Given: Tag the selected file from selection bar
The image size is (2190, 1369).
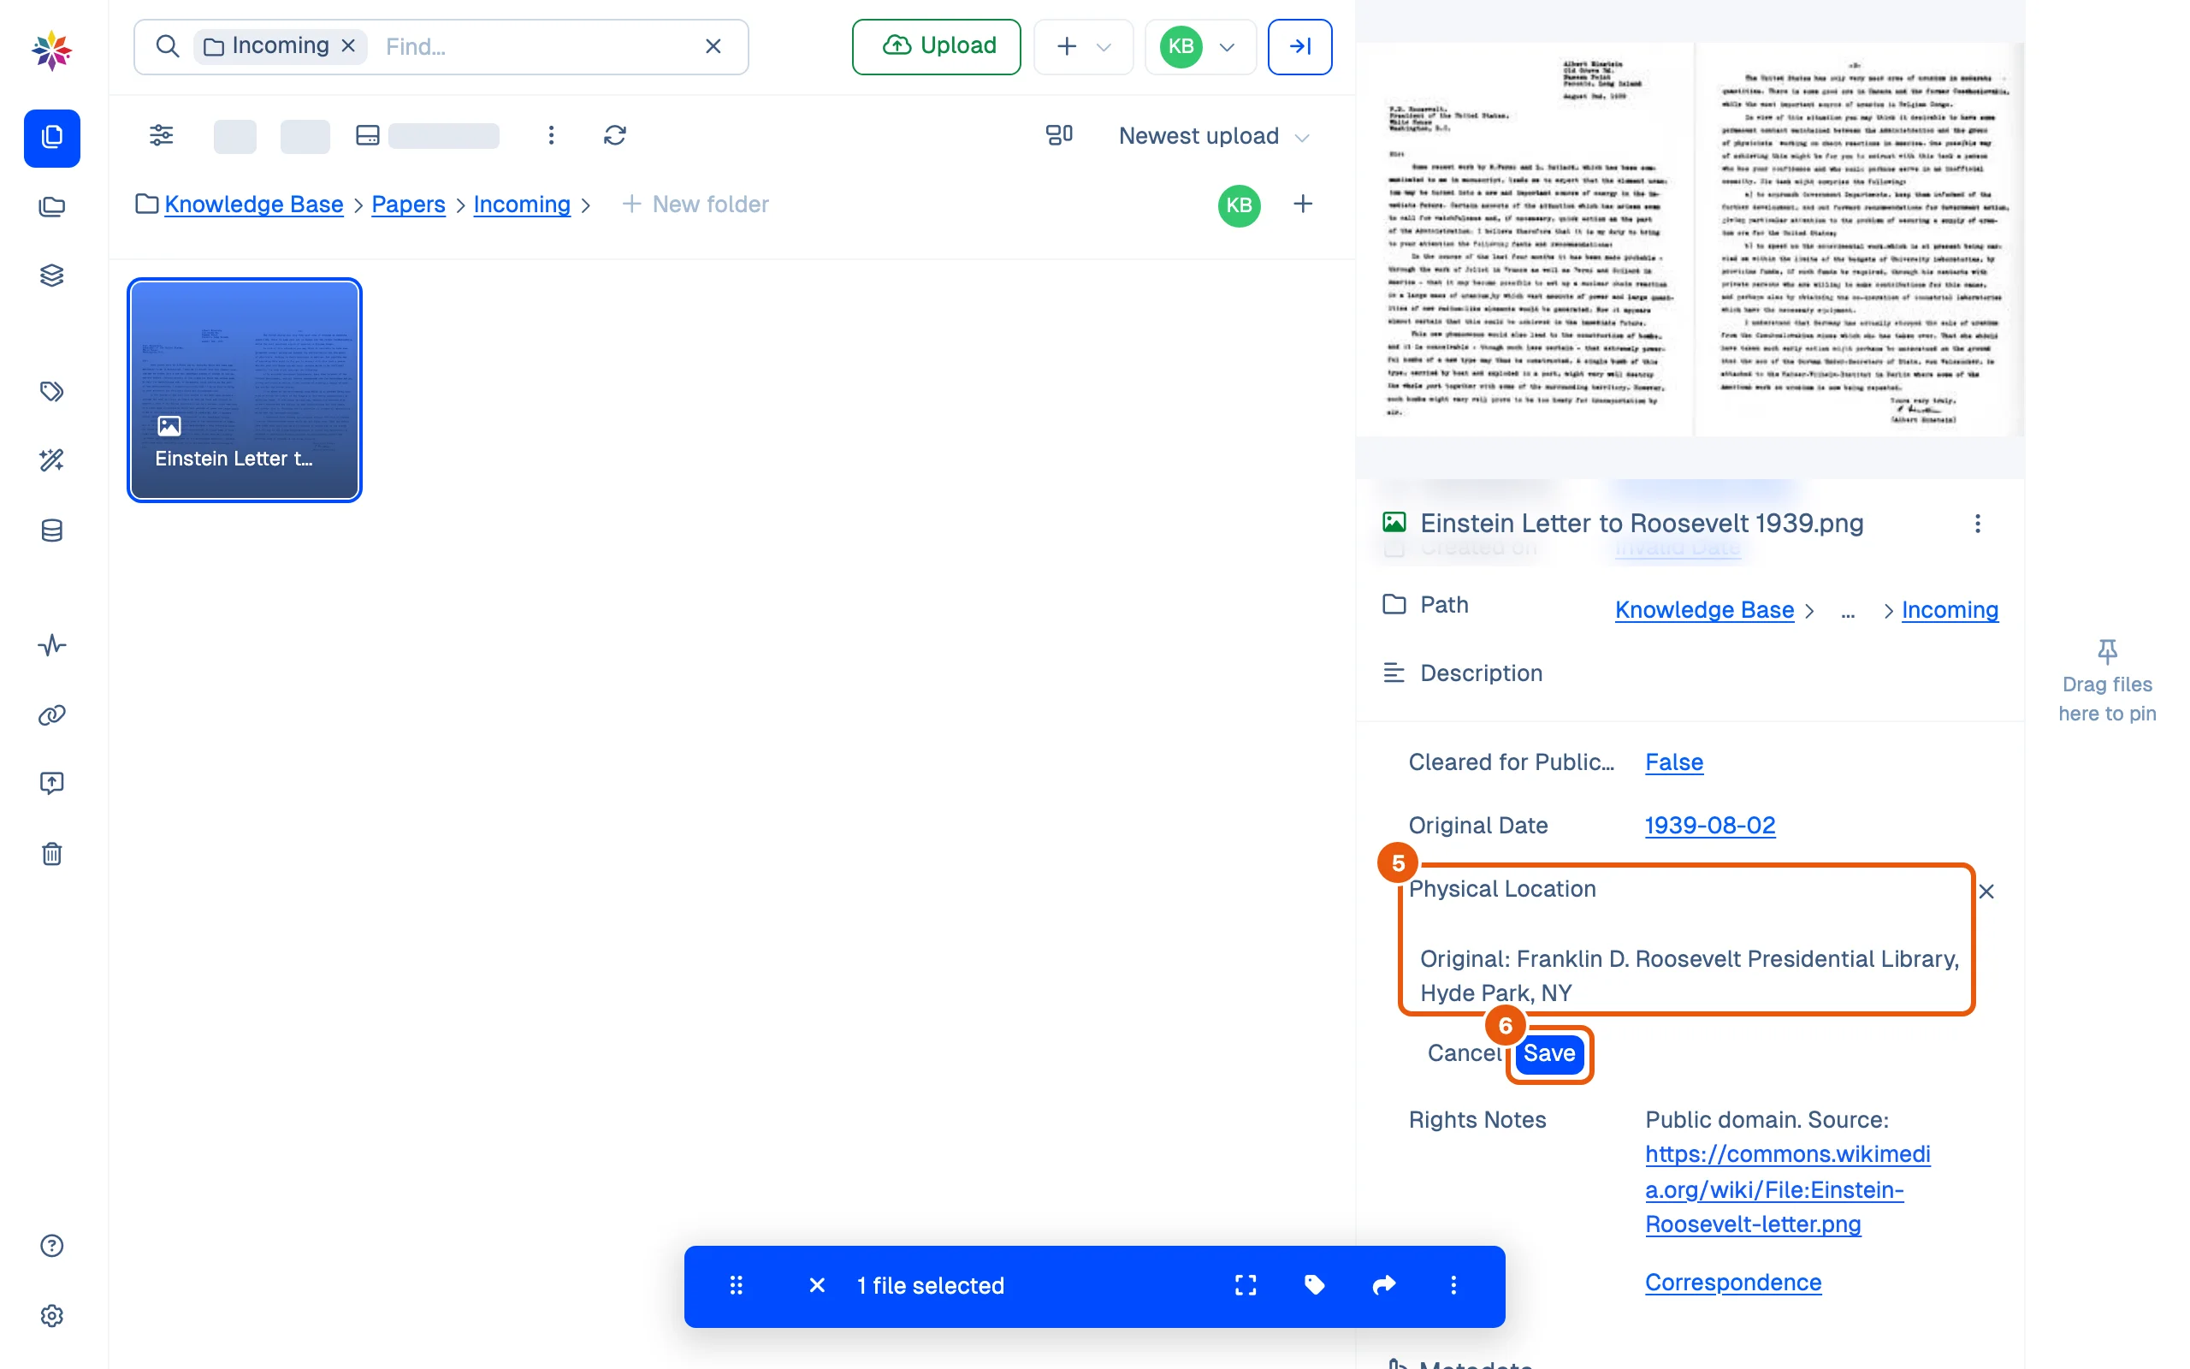Looking at the screenshot, I should 1314,1286.
